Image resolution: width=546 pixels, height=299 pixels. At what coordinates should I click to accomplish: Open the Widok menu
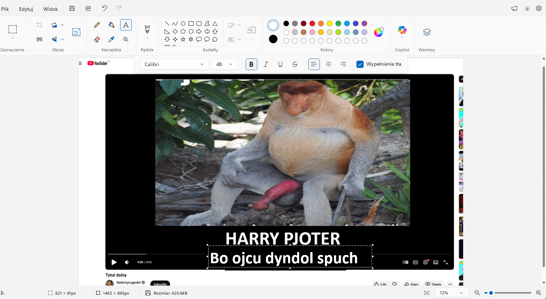pos(51,9)
